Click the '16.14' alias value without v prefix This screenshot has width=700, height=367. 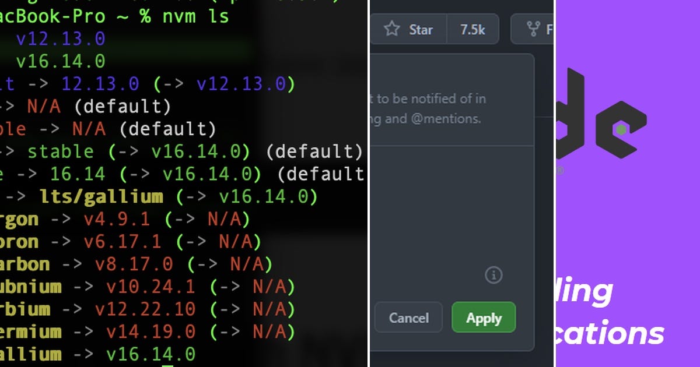pyautogui.click(x=78, y=174)
